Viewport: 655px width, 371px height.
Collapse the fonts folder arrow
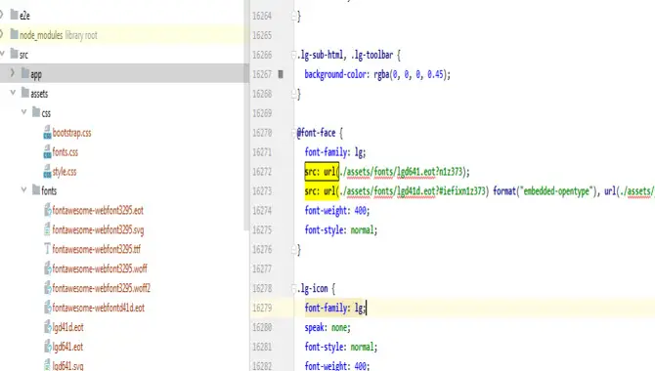point(23,189)
